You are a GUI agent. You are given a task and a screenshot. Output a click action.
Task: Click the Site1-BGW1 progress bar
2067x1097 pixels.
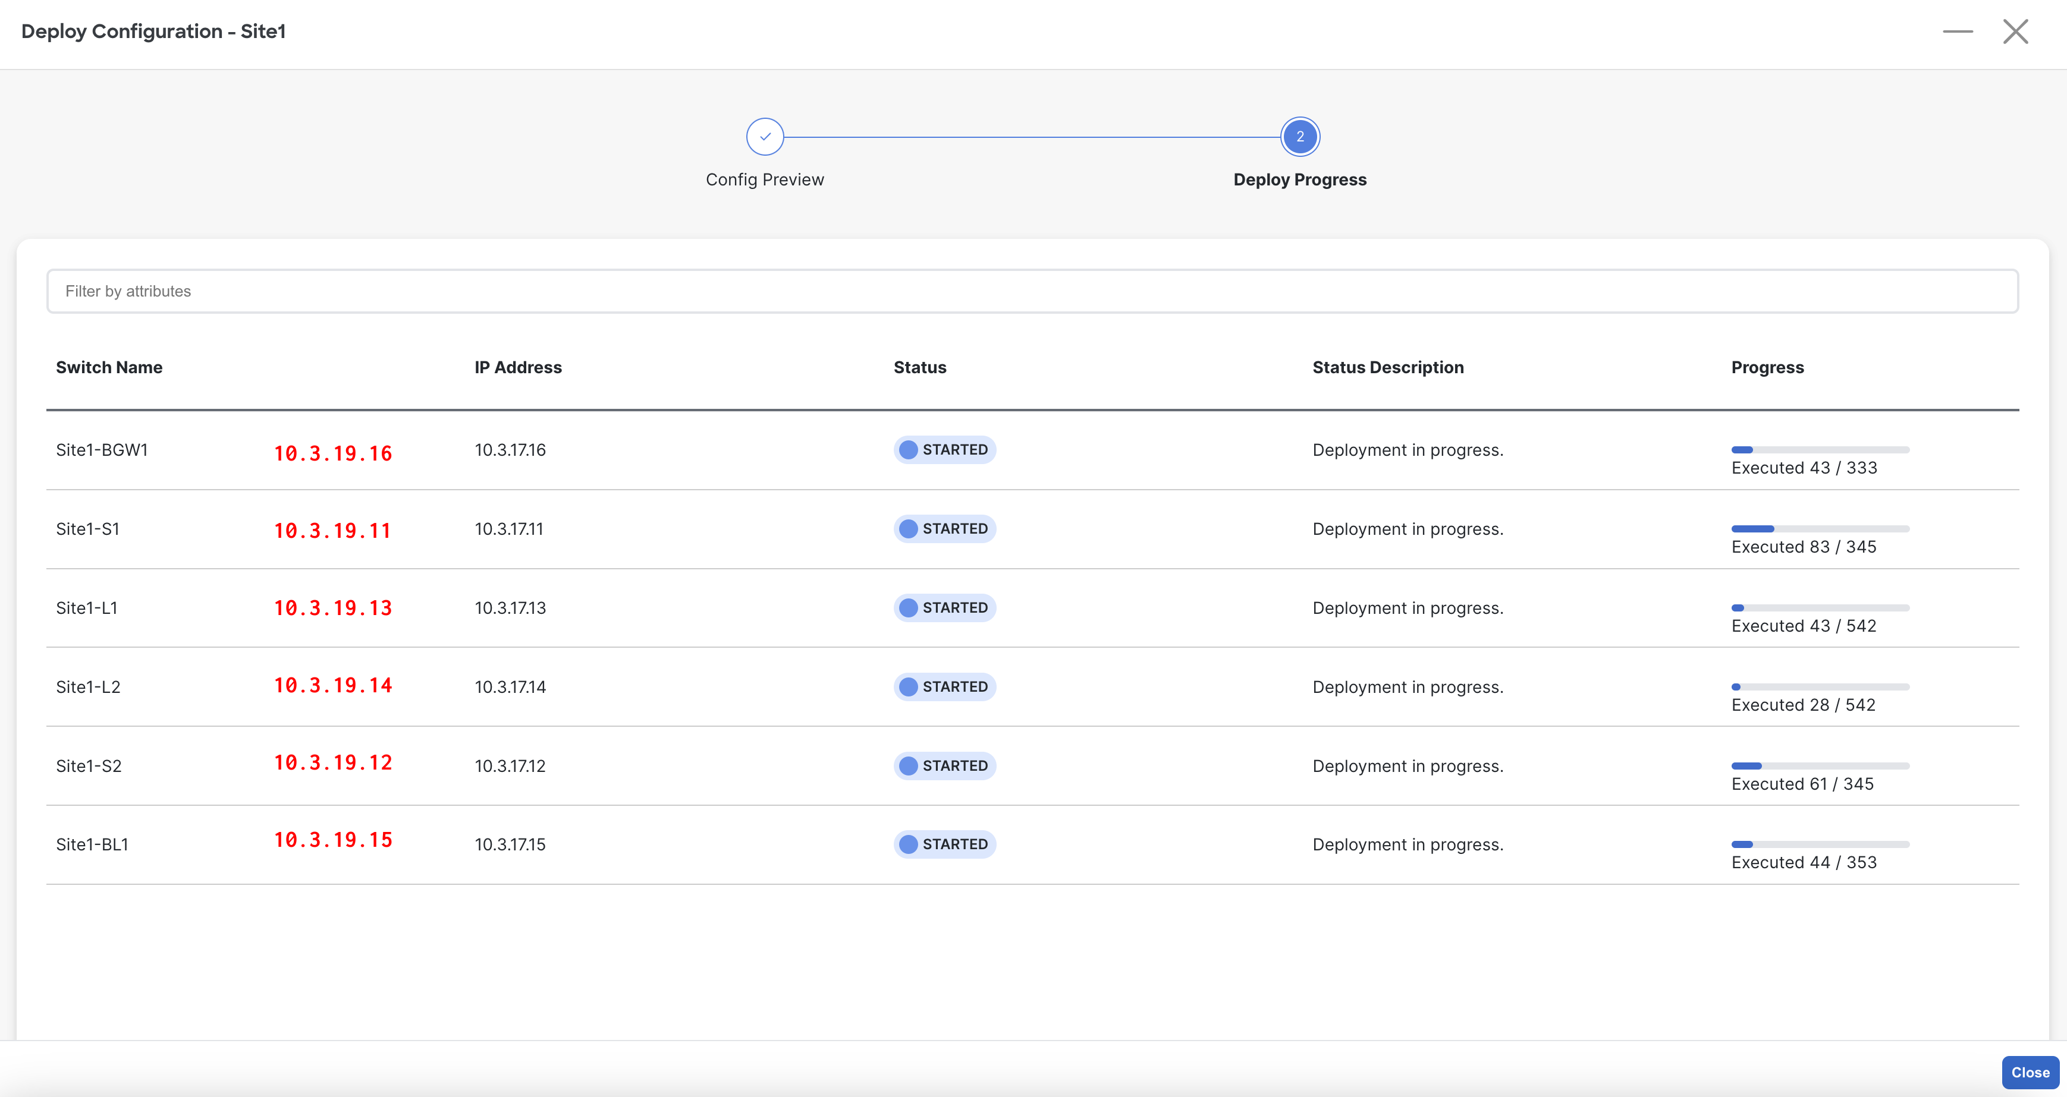[1820, 450]
